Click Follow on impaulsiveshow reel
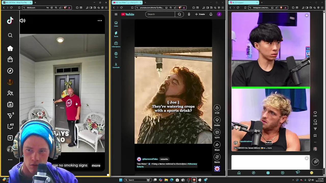Image resolution: width=326 pixels, height=183 pixels. point(269,143)
